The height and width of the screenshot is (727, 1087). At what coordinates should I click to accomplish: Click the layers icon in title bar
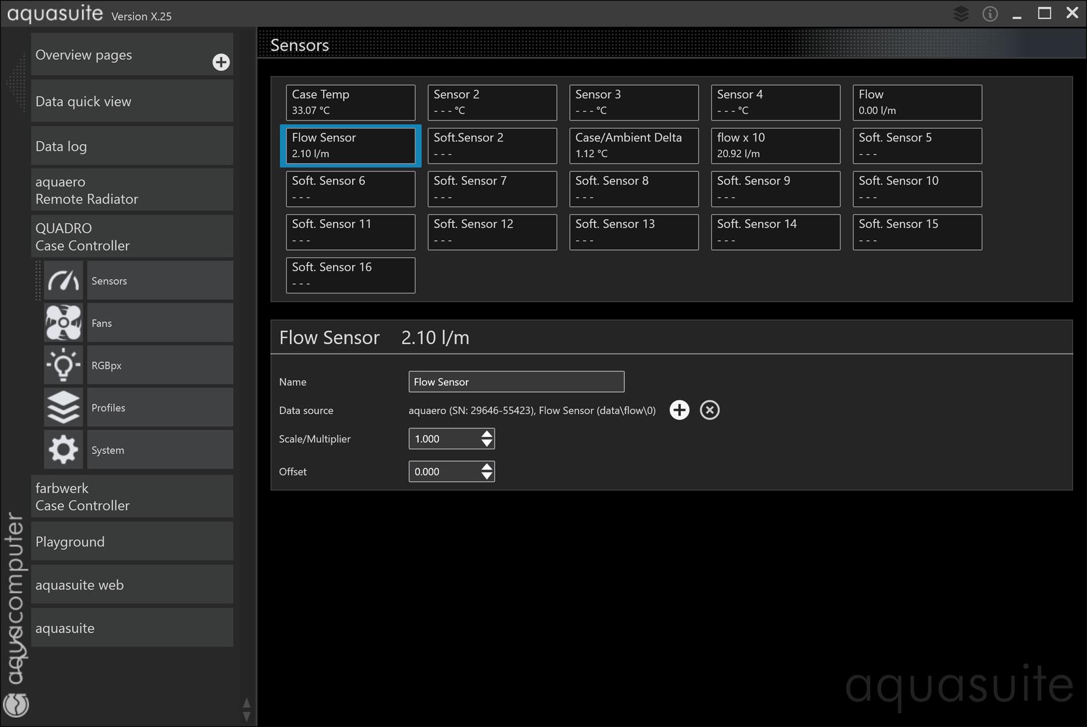pos(961,14)
